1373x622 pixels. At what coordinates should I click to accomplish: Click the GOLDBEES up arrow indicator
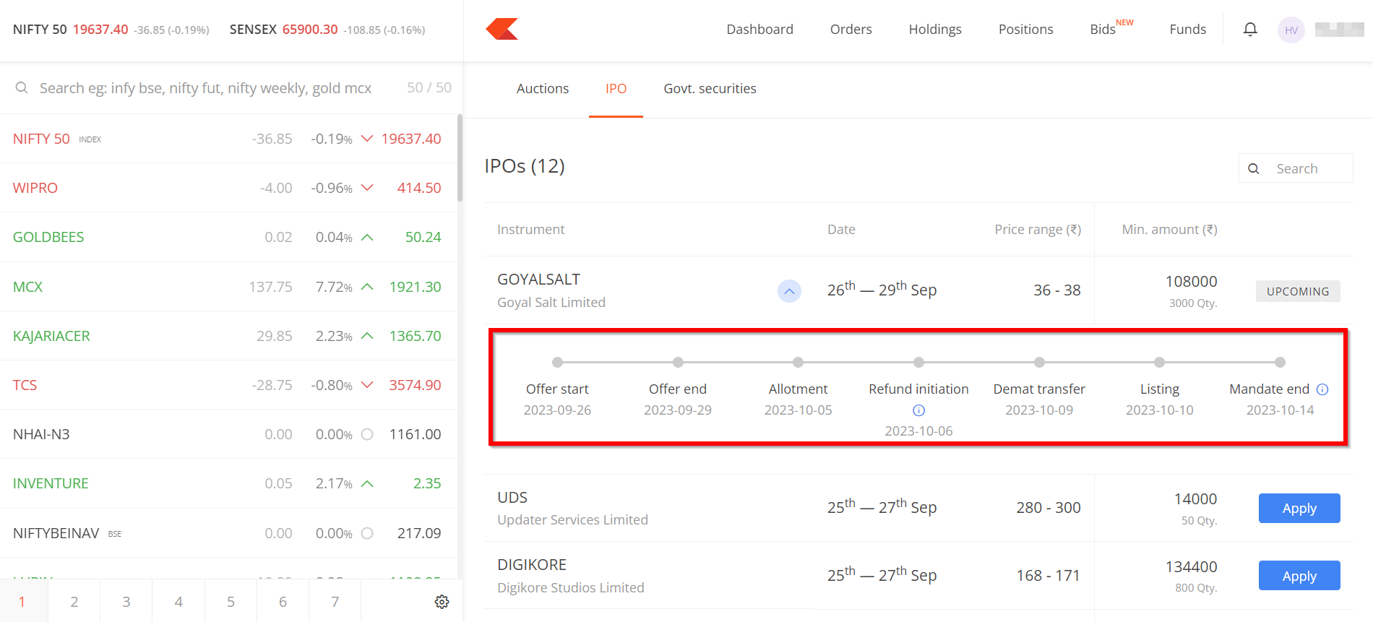pyautogui.click(x=367, y=237)
